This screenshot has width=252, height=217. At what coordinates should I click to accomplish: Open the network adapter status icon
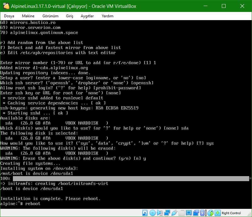pyautogui.click(x=167, y=213)
